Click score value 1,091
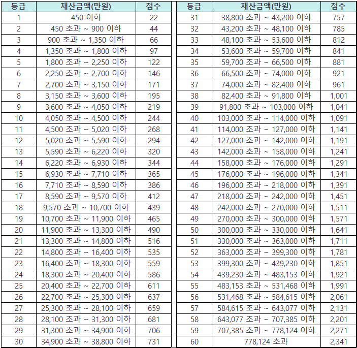This screenshot has width=357, height=348. pyautogui.click(x=339, y=118)
